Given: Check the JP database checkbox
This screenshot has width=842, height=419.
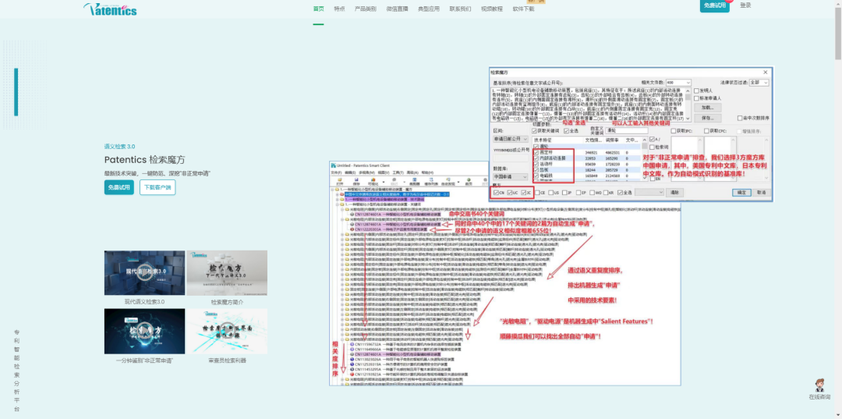Looking at the screenshot, I should pos(564,192).
